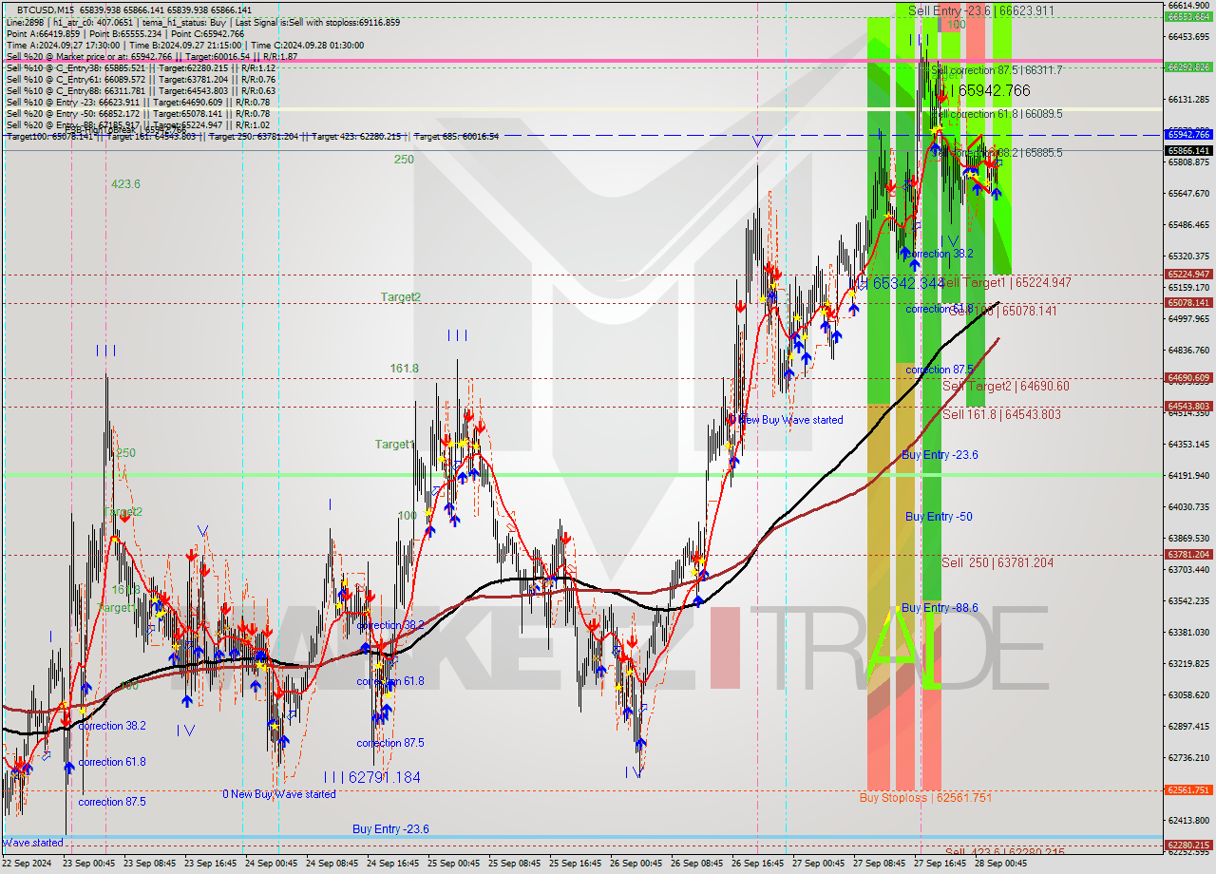
Task: Click the 66131.285 price scale value
Action: [x=1189, y=99]
